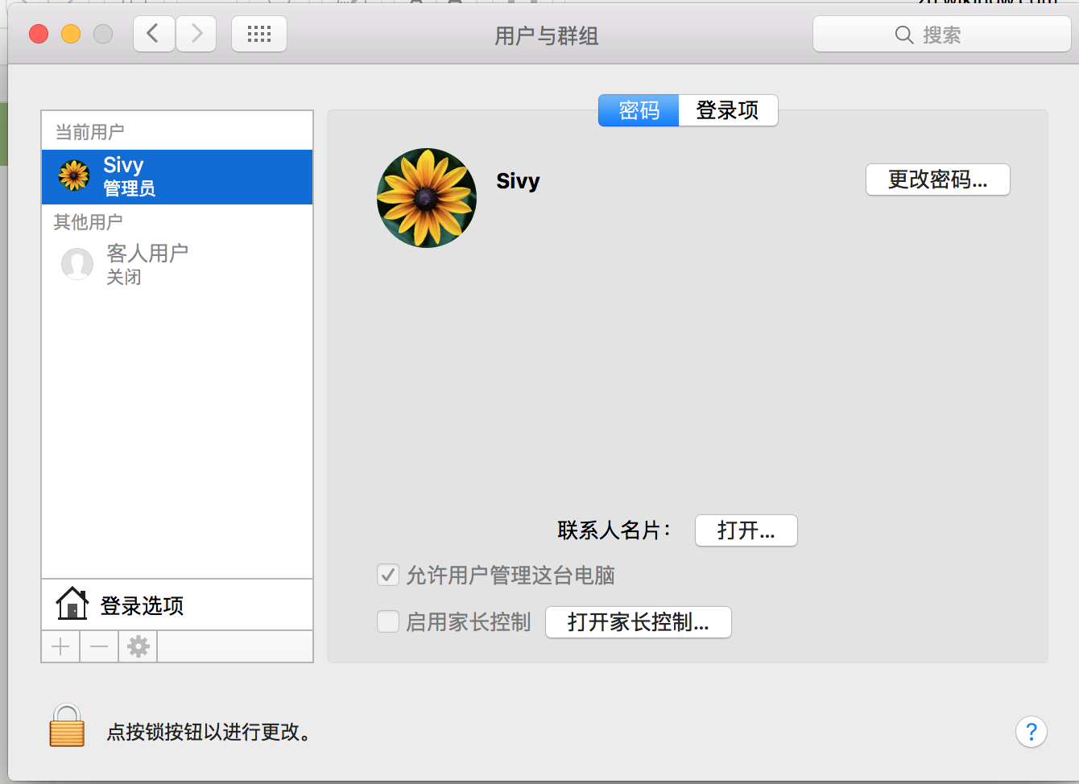The height and width of the screenshot is (784, 1079).
Task: Enable 启用家长控制 checkbox
Action: click(388, 621)
